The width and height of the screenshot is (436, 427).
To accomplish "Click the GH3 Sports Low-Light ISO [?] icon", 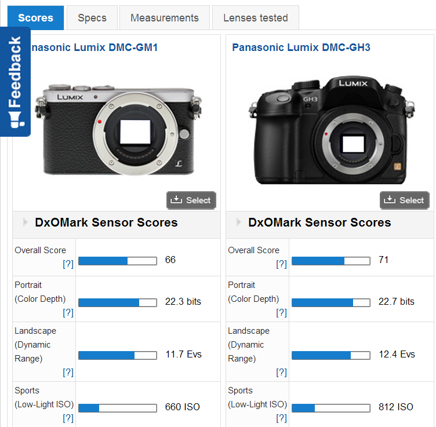I will [x=281, y=418].
